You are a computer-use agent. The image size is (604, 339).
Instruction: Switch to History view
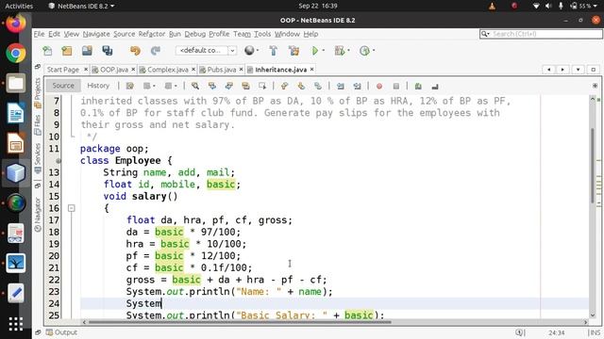(98, 86)
